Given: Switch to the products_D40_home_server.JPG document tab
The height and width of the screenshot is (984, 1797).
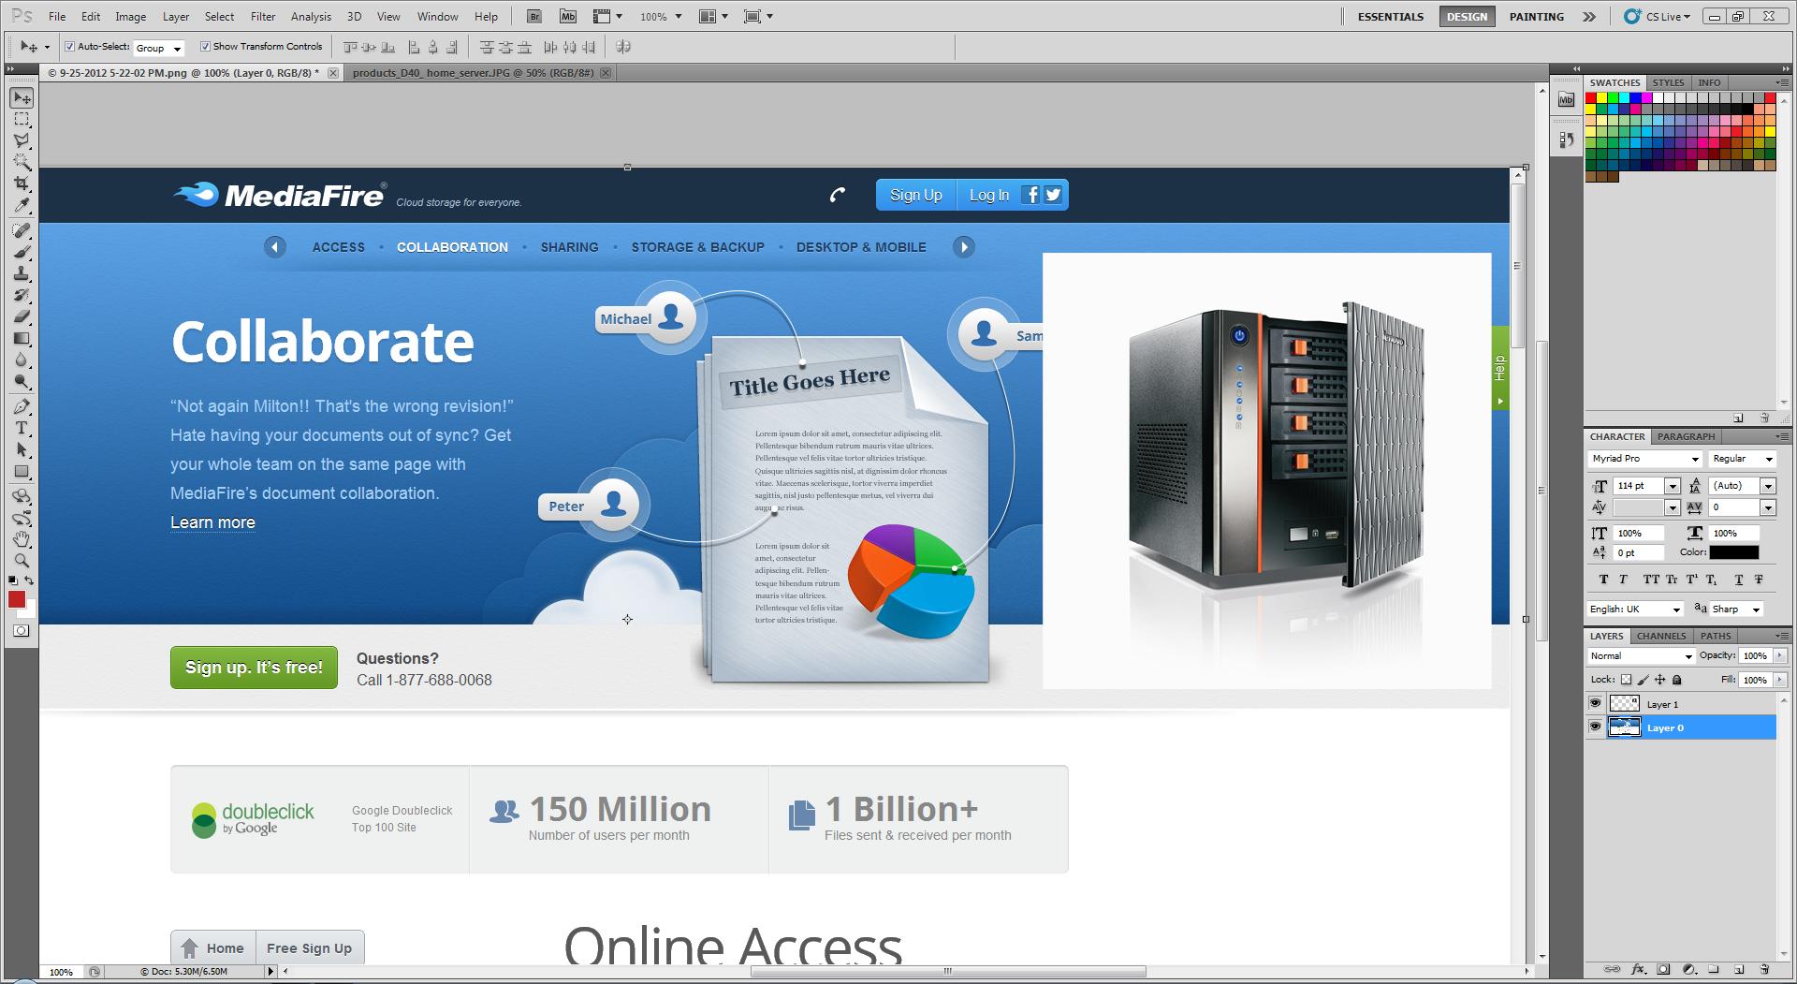Looking at the screenshot, I should (x=474, y=73).
